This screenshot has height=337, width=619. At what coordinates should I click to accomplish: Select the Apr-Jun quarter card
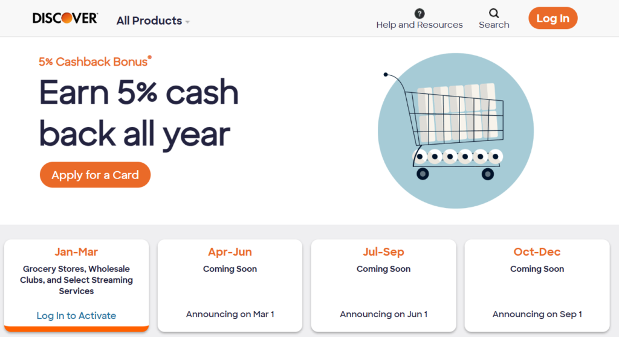pos(230,285)
